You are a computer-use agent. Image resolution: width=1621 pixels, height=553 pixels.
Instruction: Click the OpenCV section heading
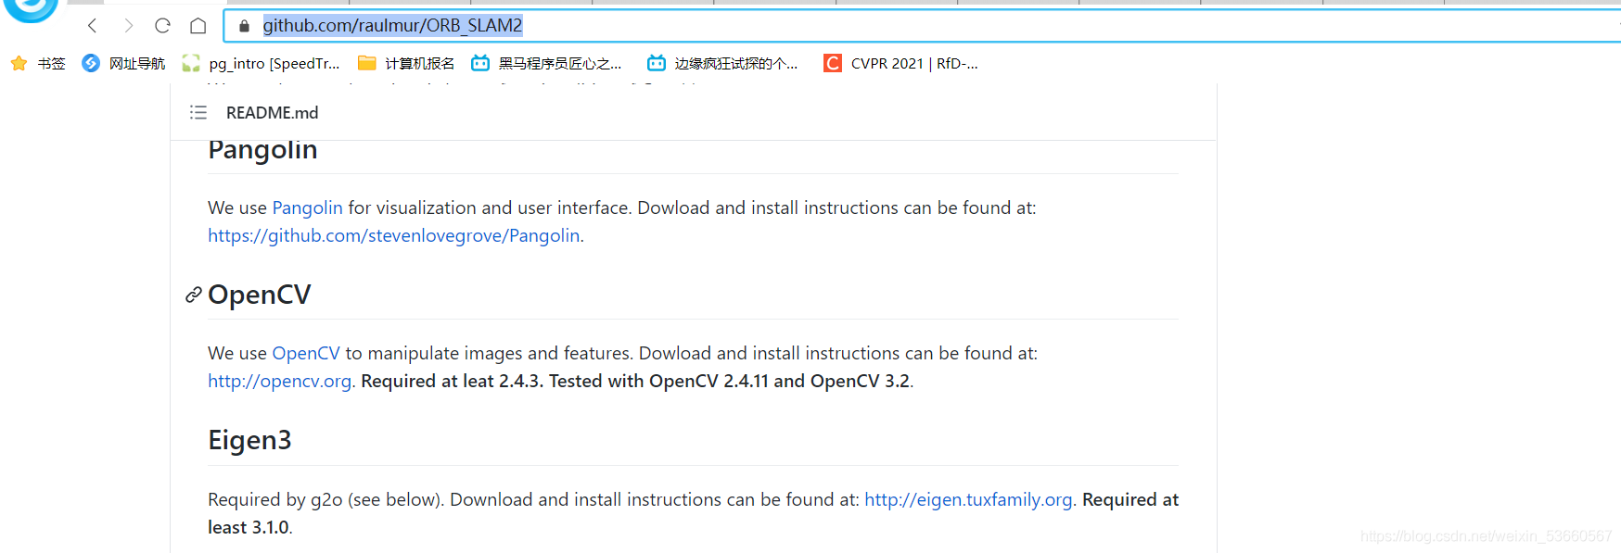(260, 295)
